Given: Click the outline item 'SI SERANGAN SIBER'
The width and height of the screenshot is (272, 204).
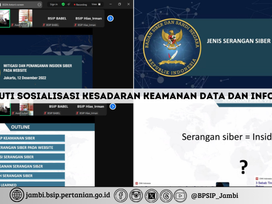Looking at the screenshot, I should [x=32, y=157].
